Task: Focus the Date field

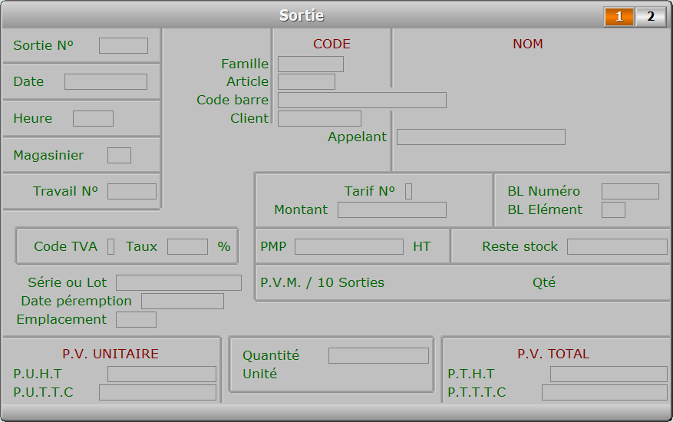Action: tap(105, 81)
